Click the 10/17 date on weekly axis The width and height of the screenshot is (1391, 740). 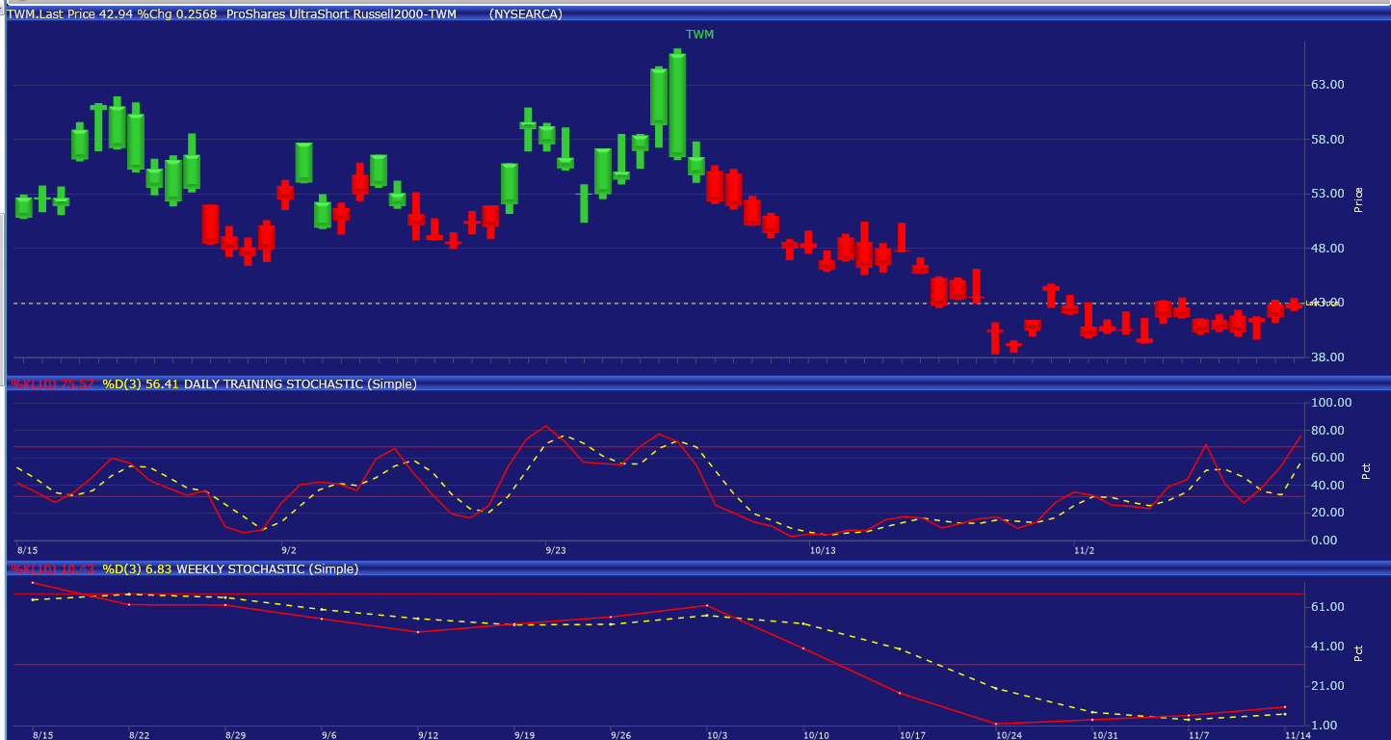pyautogui.click(x=912, y=734)
